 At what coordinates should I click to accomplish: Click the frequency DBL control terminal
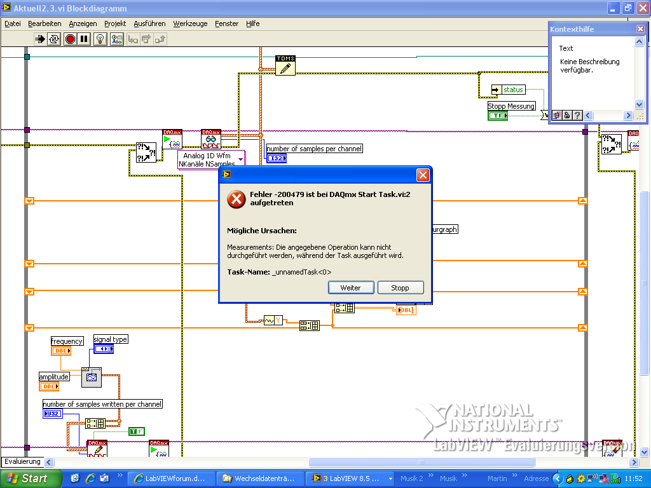(x=61, y=351)
